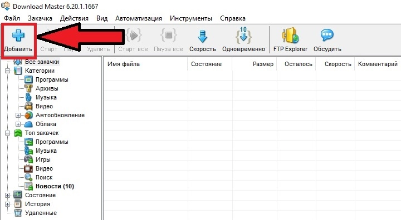Open the Инструменты menu
This screenshot has width=401, height=220.
pyautogui.click(x=191, y=18)
